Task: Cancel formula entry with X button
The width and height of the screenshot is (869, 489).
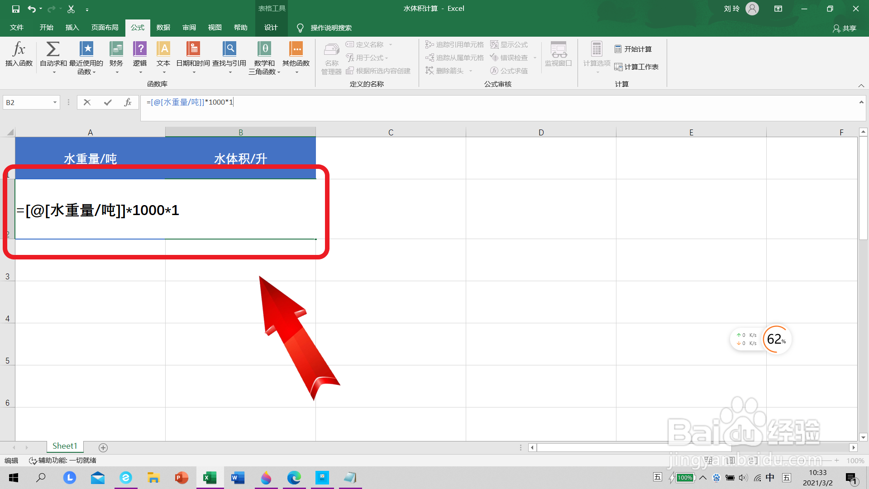Action: tap(87, 102)
